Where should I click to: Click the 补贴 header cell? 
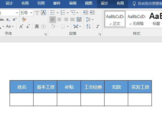pyautogui.click(x=69, y=87)
